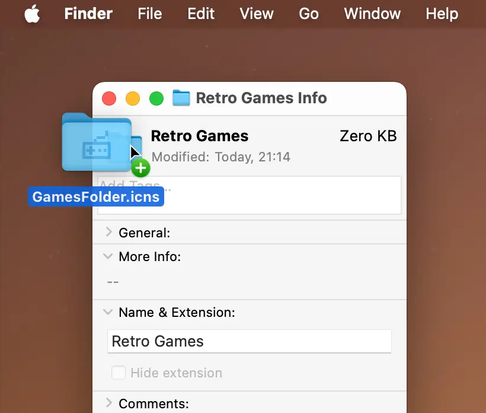Image resolution: width=486 pixels, height=413 pixels.
Task: Click the Modified Today, 21:14 text
Action: tap(221, 157)
